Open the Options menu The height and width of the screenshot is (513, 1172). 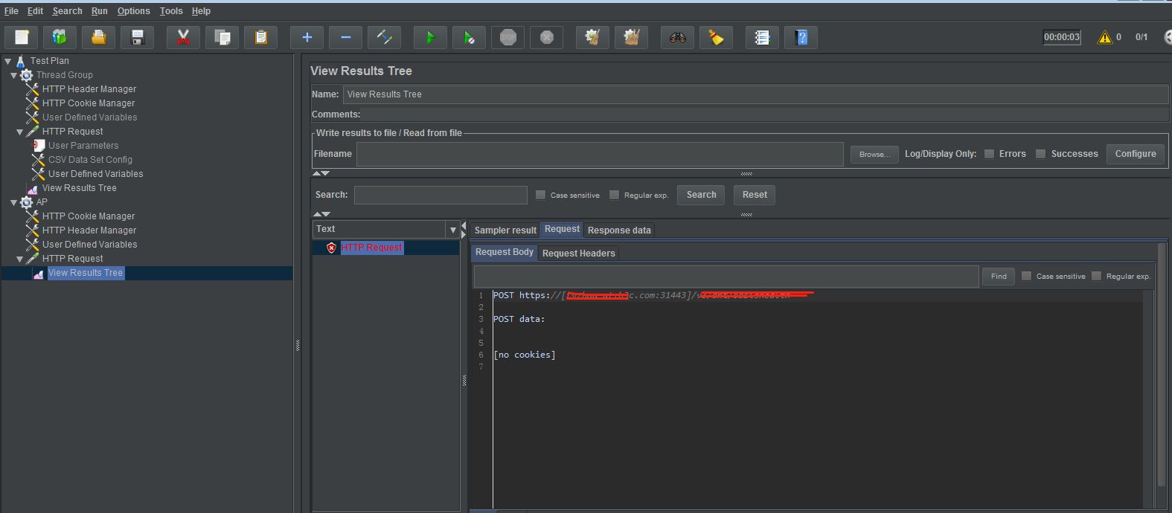134,11
